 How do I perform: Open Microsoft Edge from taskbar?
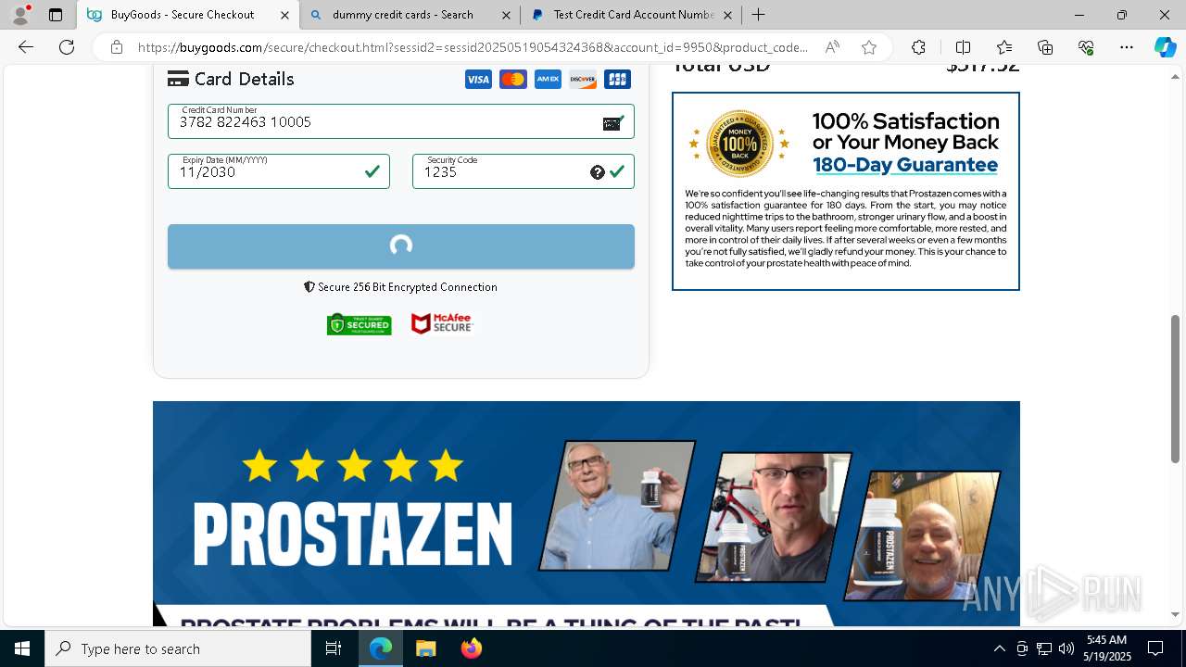click(381, 648)
